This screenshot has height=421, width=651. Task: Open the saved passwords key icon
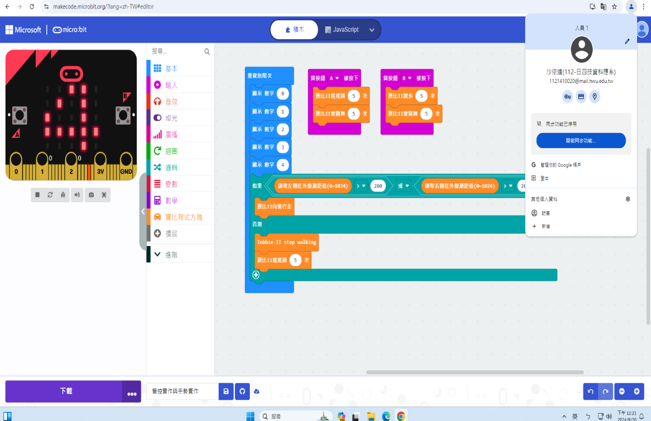point(567,97)
